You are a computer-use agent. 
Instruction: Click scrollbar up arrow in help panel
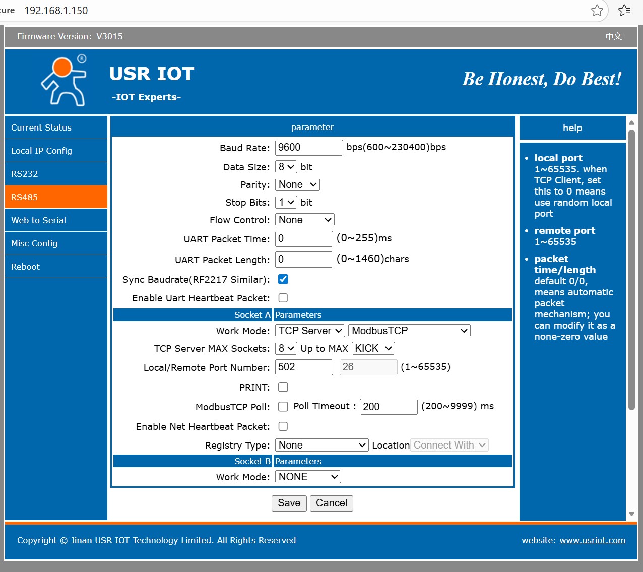point(631,123)
